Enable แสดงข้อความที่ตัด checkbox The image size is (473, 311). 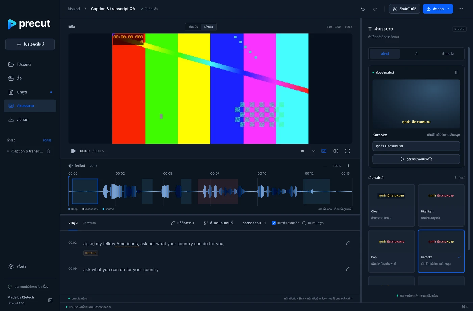(x=274, y=223)
